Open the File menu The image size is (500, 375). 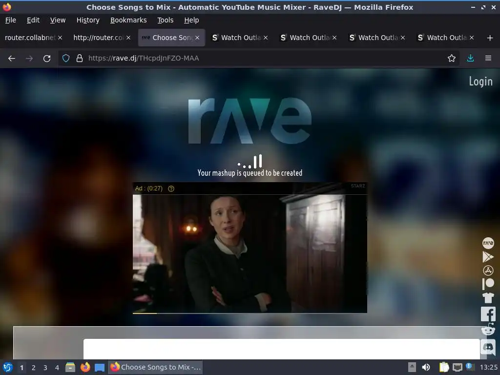pos(11,20)
